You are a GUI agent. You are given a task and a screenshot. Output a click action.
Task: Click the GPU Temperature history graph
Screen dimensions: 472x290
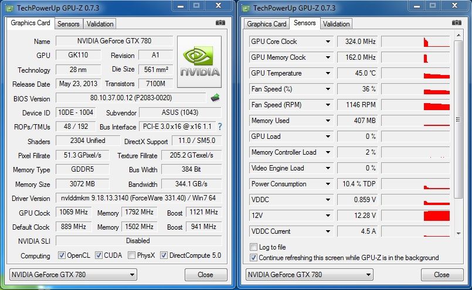pyautogui.click(x=415, y=73)
